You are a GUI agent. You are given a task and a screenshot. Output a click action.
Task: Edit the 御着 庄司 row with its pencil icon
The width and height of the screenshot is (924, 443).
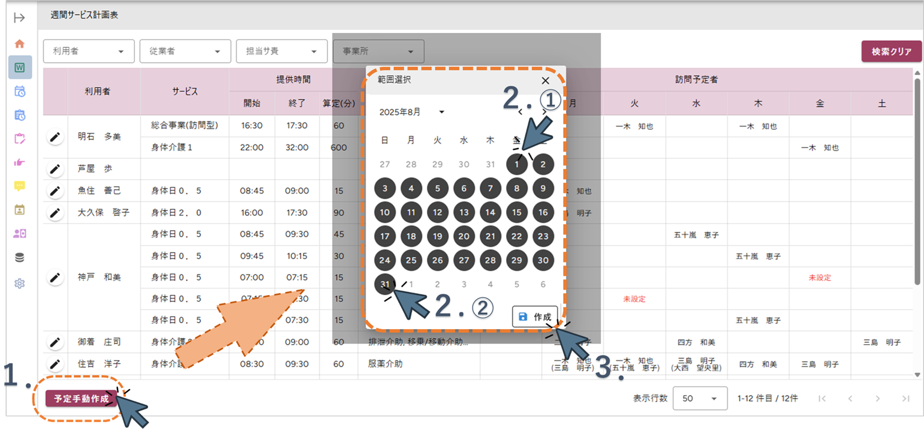55,342
